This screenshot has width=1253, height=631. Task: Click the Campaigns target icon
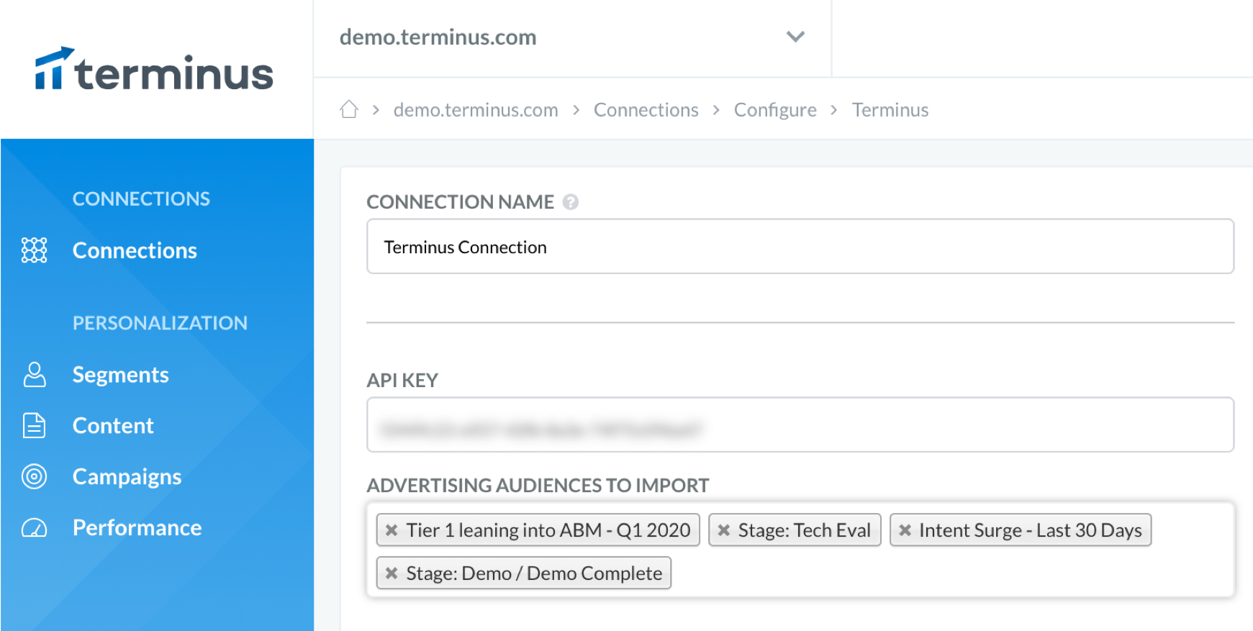point(34,476)
